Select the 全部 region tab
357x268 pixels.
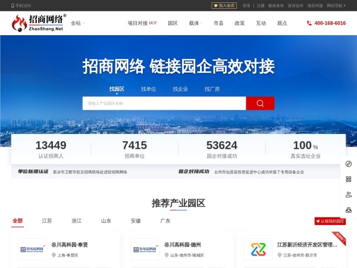[x=17, y=220]
